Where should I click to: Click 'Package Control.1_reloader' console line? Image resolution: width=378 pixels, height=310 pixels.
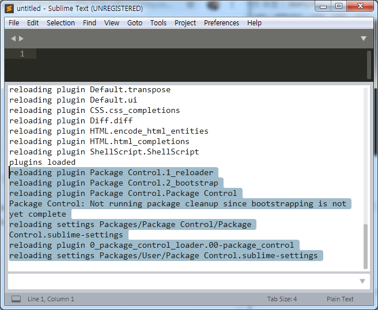111,173
